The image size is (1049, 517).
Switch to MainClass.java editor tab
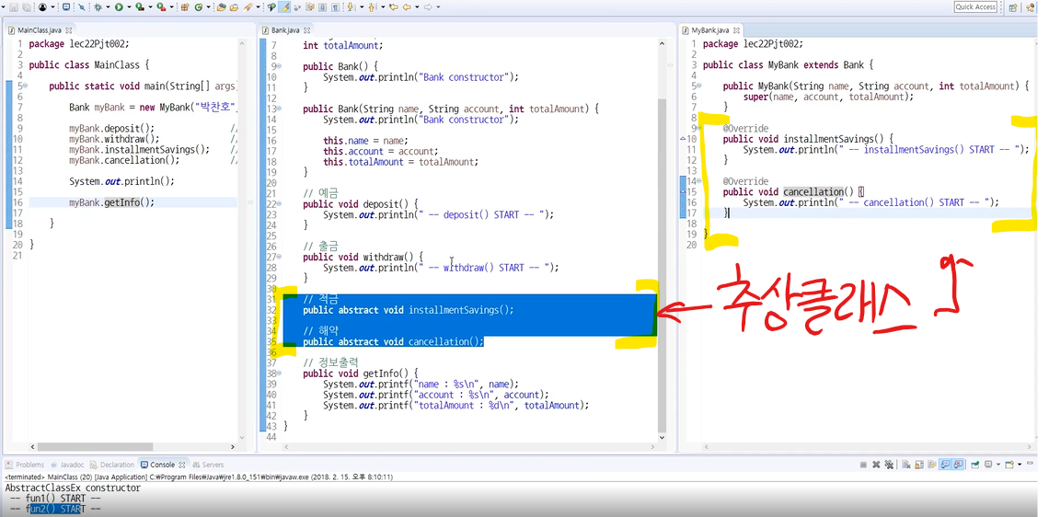tap(40, 30)
